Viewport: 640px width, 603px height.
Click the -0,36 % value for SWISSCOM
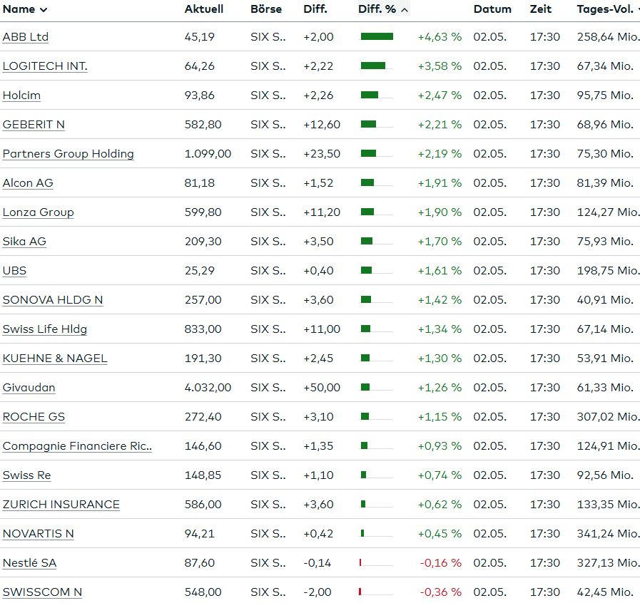[x=441, y=592]
